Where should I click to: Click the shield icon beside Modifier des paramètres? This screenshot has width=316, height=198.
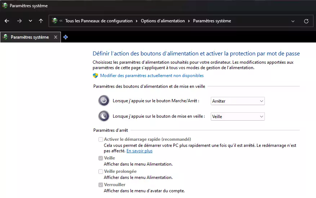tap(95, 76)
